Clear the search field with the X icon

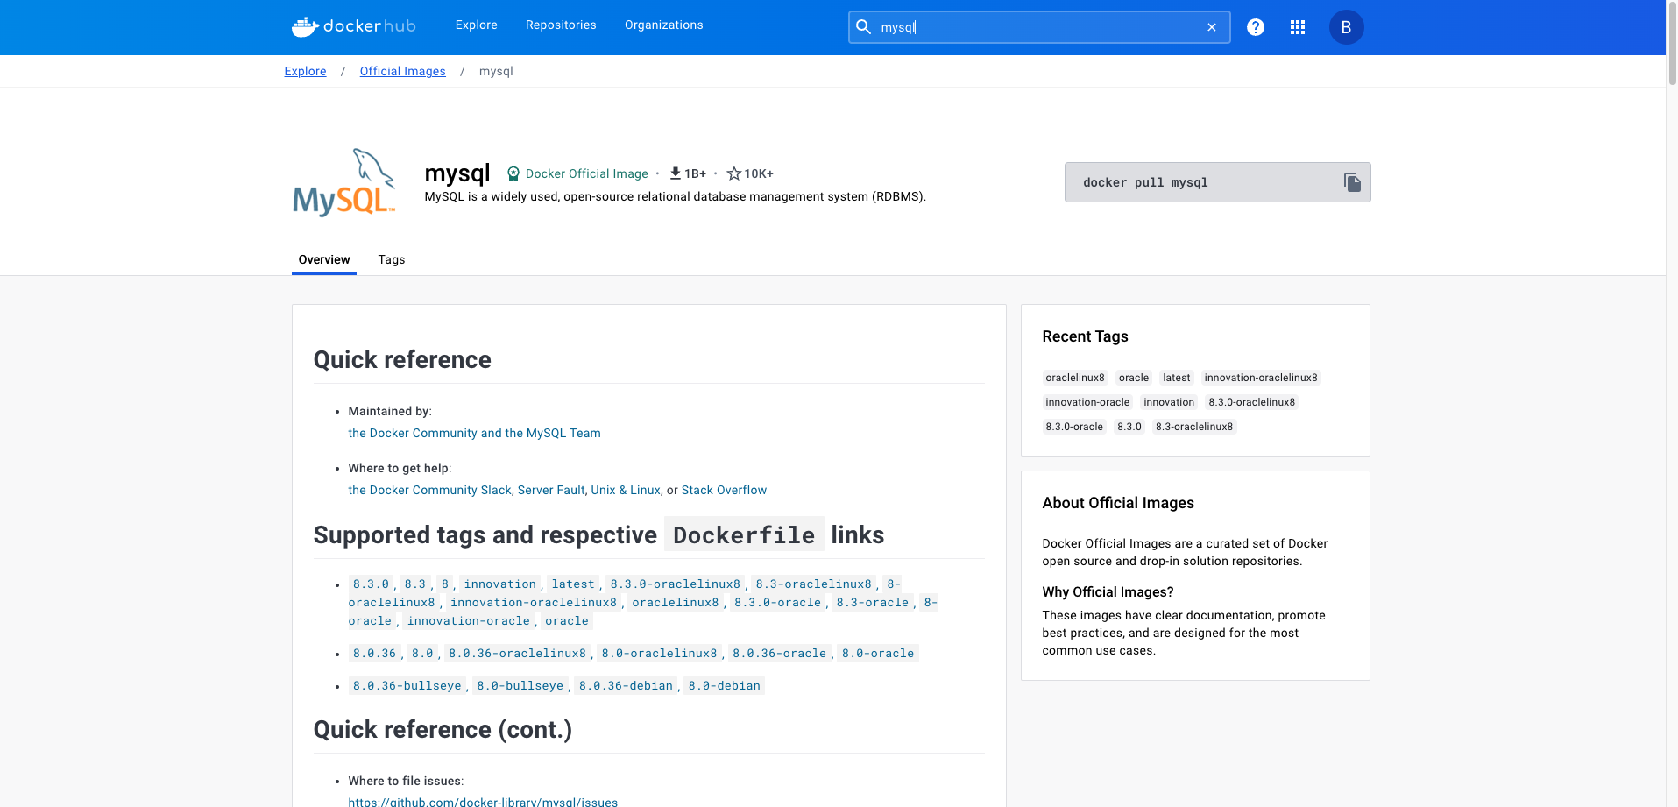(1211, 27)
